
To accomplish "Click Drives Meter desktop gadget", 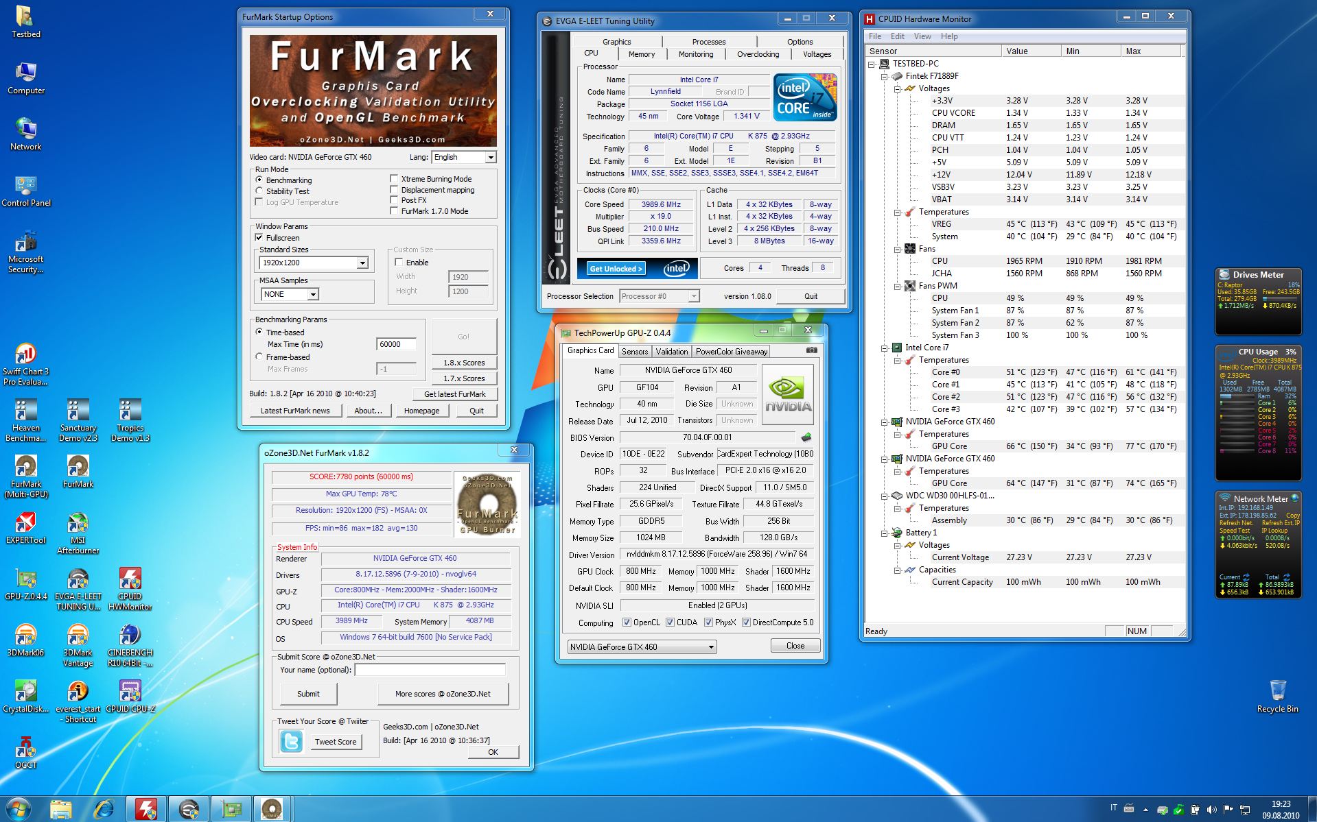I will 1258,302.
